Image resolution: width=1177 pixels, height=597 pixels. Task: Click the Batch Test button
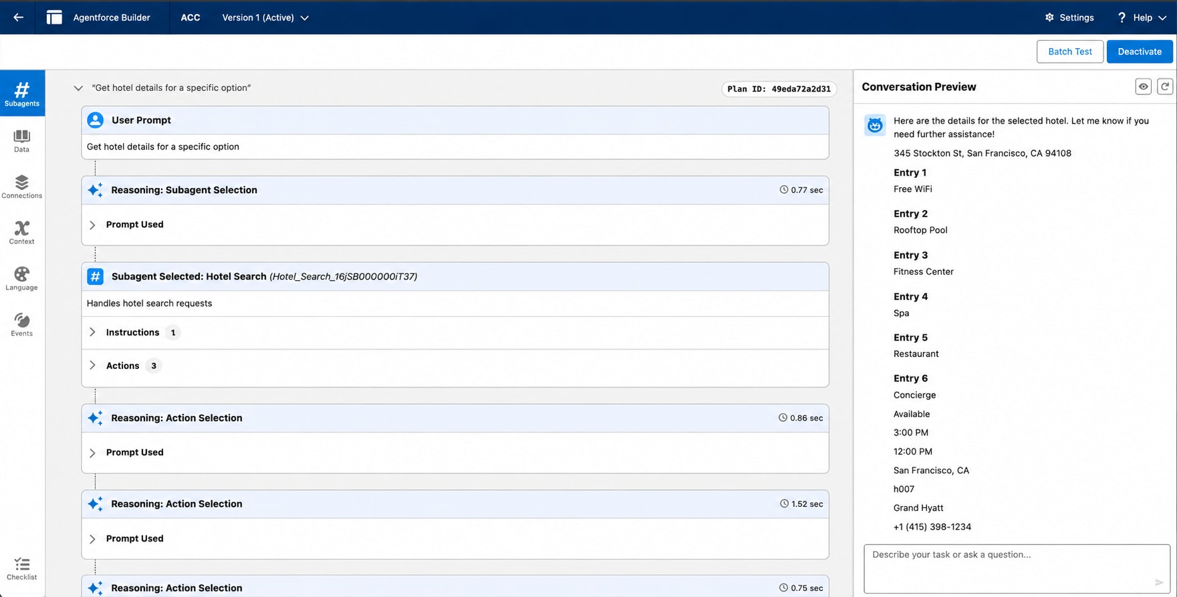point(1070,51)
